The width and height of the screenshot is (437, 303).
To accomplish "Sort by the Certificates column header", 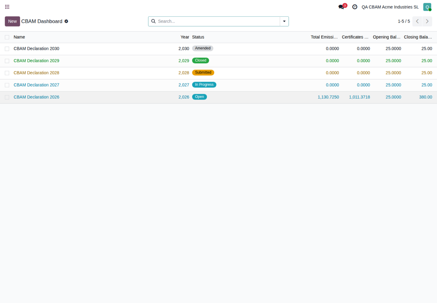I will coord(356,37).
